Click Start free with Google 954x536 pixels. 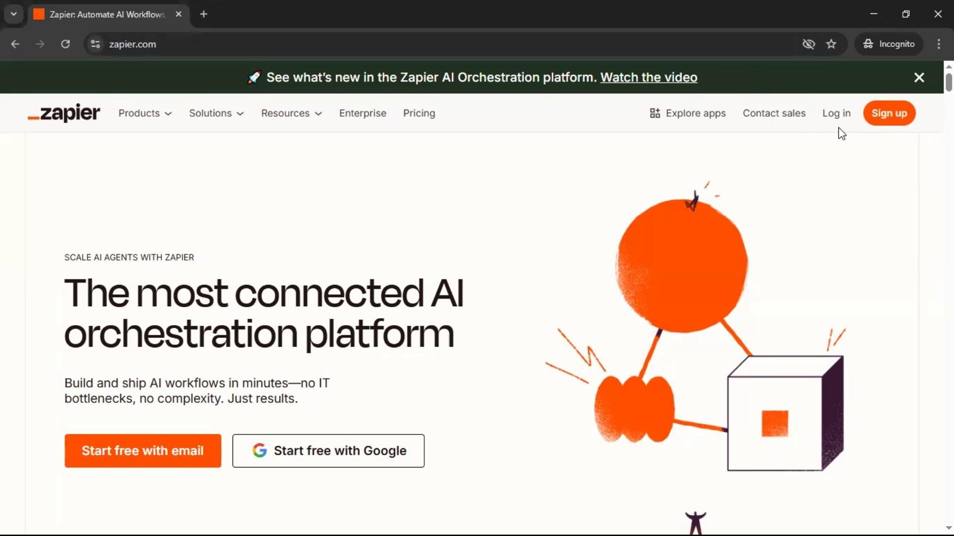coord(328,451)
